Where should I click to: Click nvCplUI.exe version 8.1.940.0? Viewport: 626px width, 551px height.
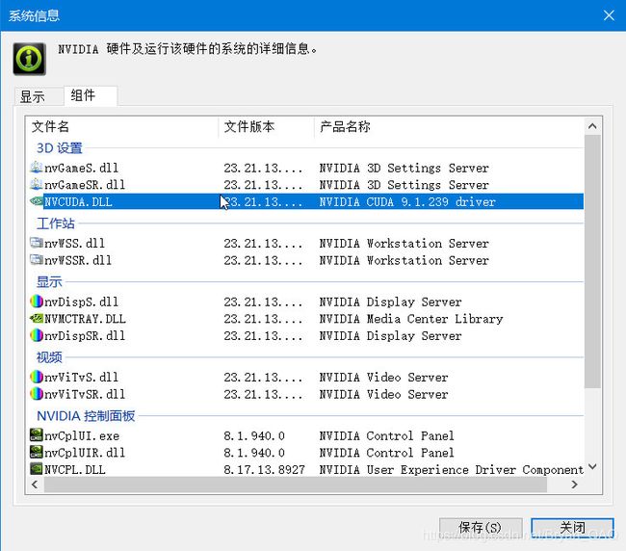254,435
